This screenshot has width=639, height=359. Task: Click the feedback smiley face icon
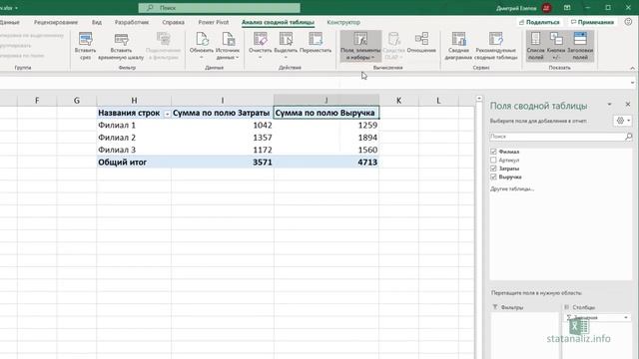(628, 22)
